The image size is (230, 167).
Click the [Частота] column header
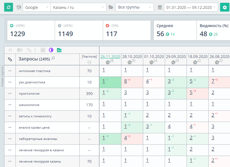pyautogui.click(x=89, y=57)
